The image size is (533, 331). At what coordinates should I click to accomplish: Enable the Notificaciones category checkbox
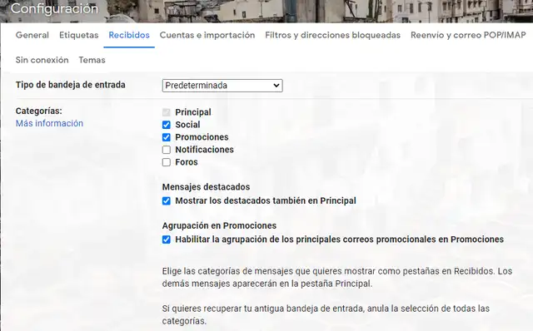click(167, 150)
